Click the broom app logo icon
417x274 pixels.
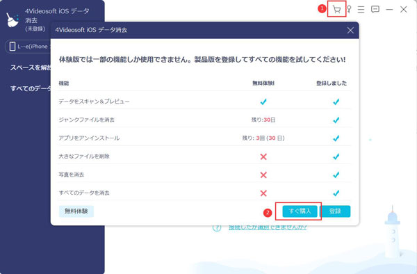(x=13, y=20)
